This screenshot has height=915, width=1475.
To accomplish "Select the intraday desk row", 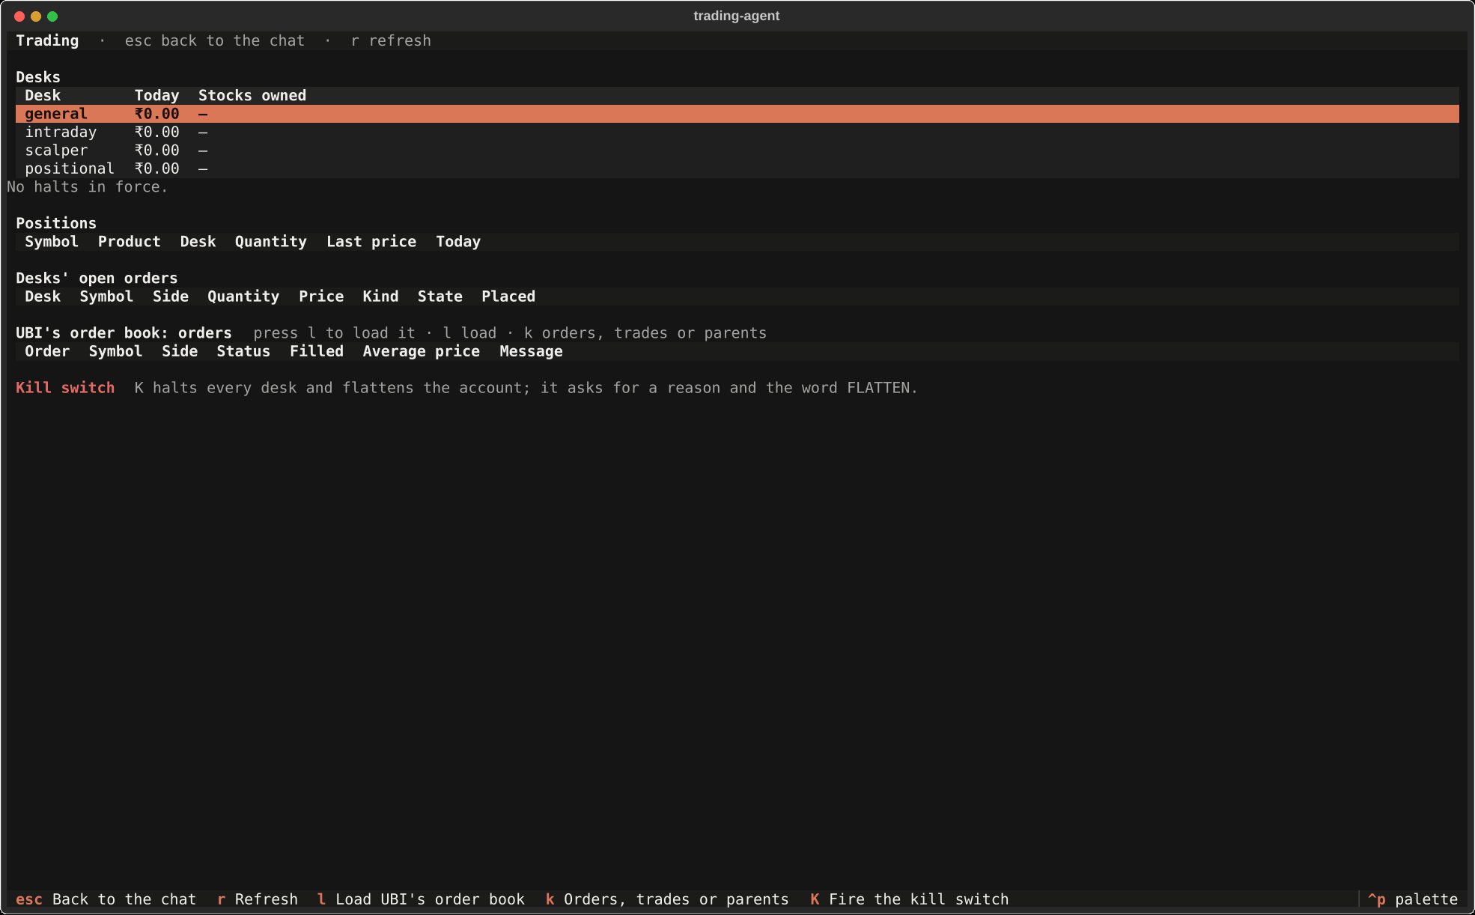I will tap(737, 133).
